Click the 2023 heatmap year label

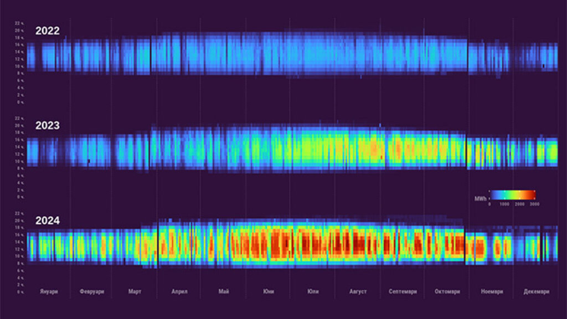coord(48,126)
